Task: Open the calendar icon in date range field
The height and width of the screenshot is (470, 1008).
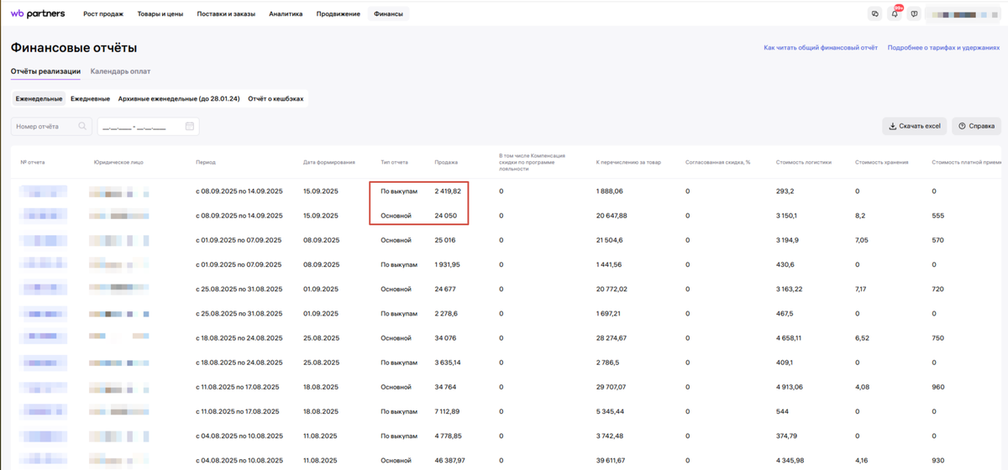Action: point(190,127)
